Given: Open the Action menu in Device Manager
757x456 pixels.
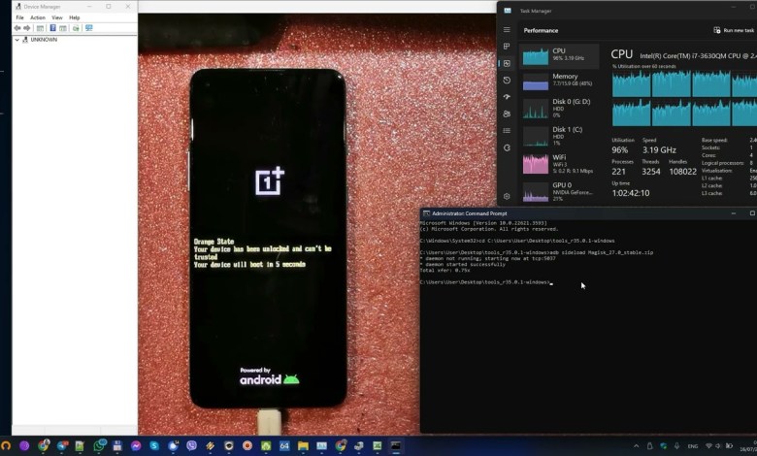Looking at the screenshot, I should point(37,17).
